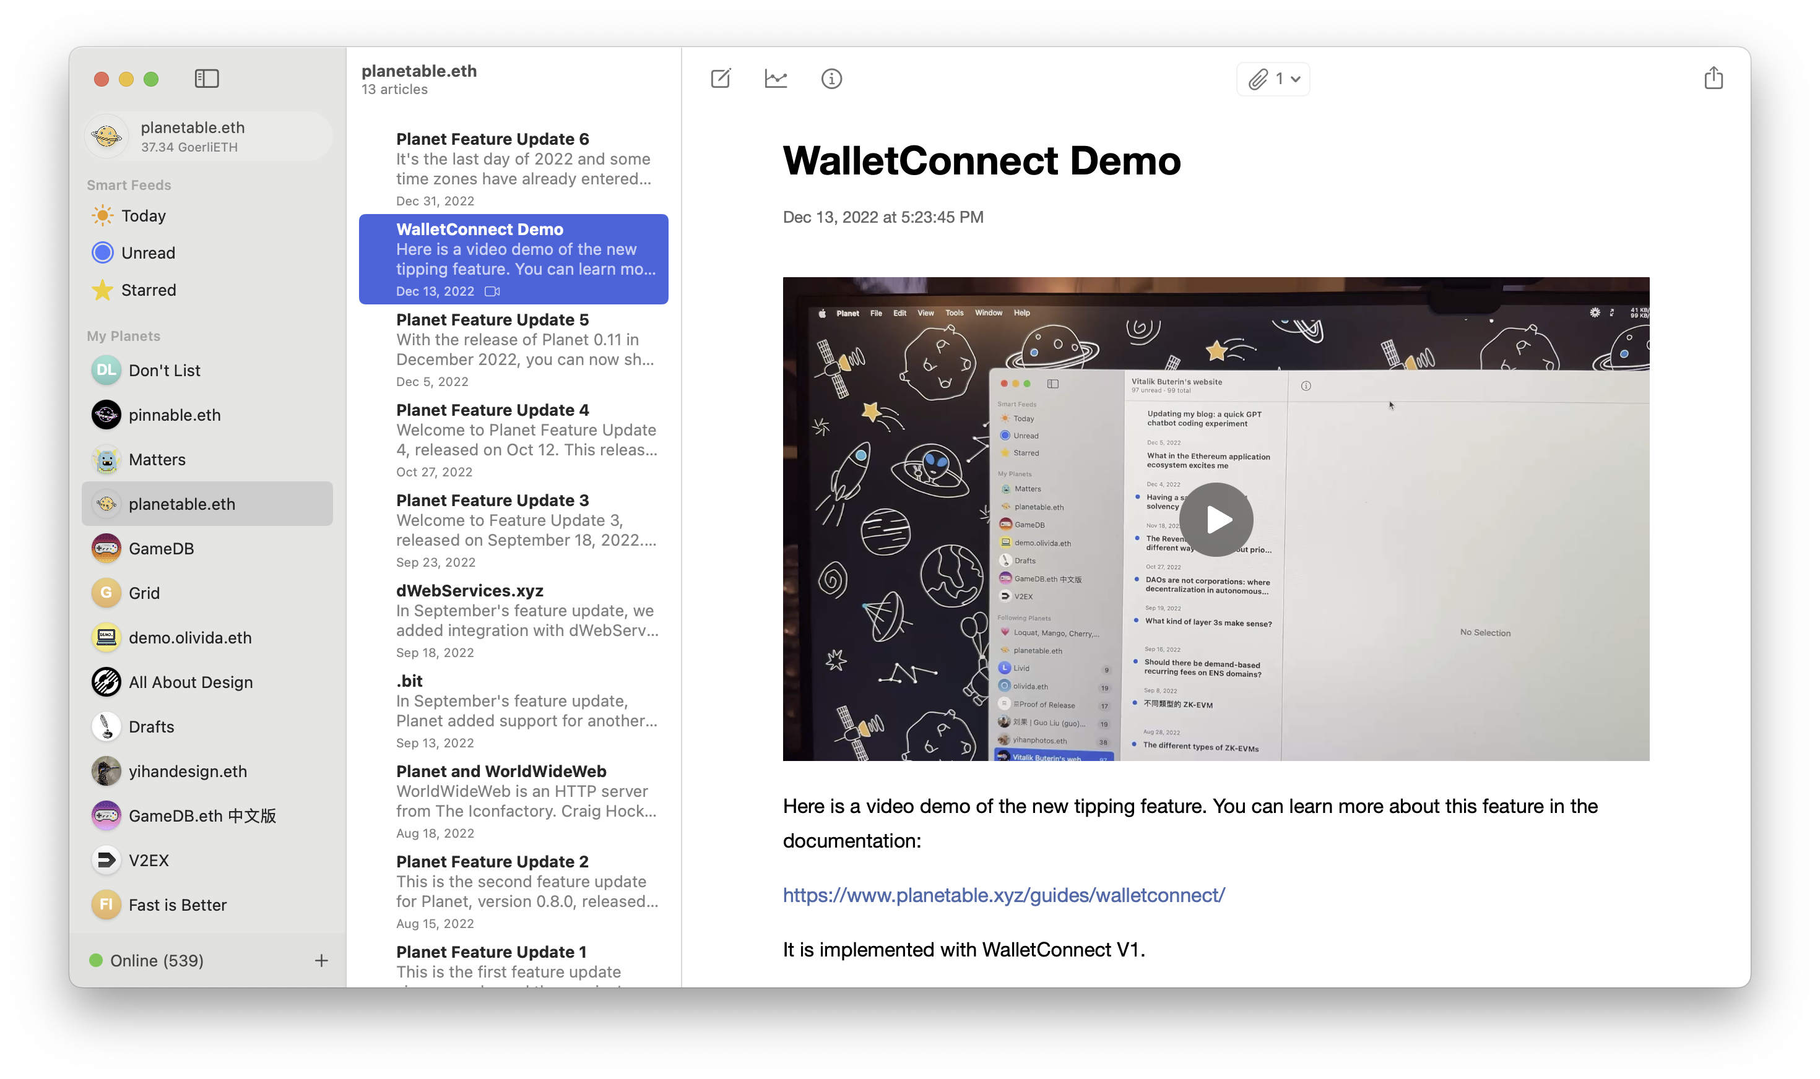Expand the attachments dropdown showing 1
Image resolution: width=1820 pixels, height=1079 pixels.
(1272, 79)
